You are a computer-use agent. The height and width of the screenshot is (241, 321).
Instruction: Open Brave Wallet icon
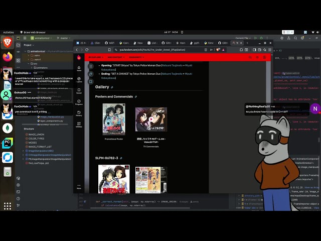click(260, 50)
